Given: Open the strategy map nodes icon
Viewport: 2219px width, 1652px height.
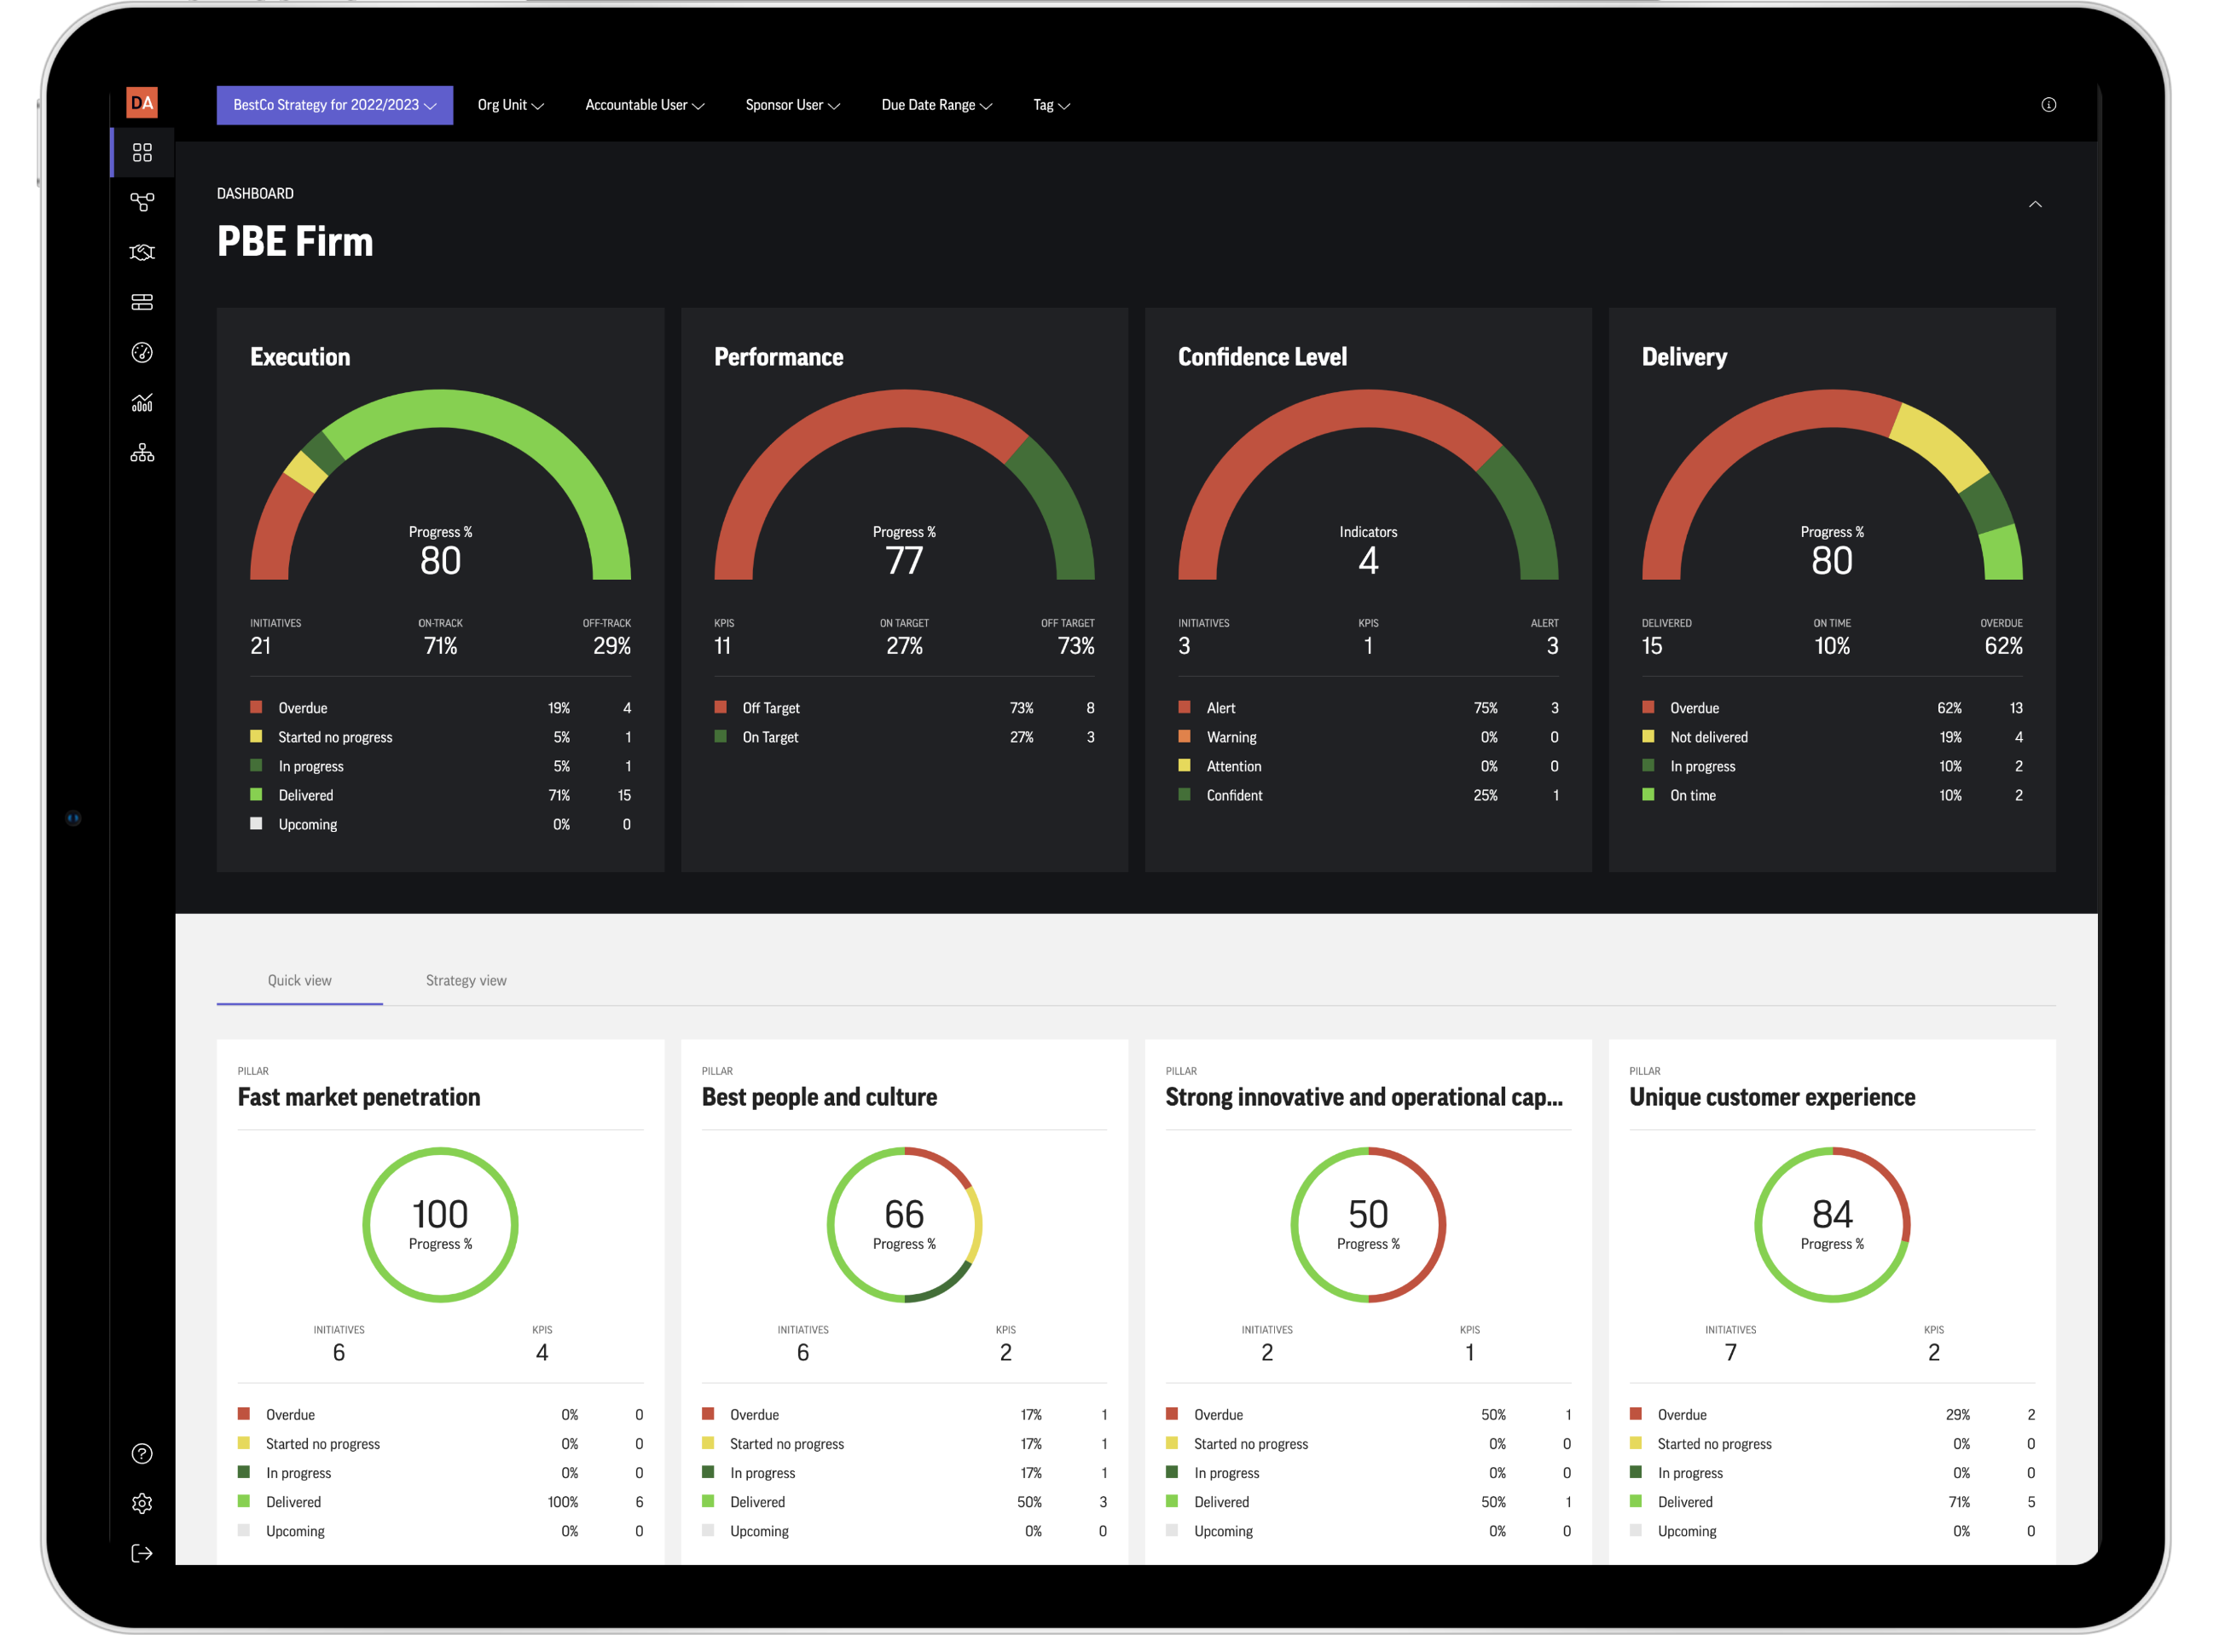Looking at the screenshot, I should pos(142,202).
